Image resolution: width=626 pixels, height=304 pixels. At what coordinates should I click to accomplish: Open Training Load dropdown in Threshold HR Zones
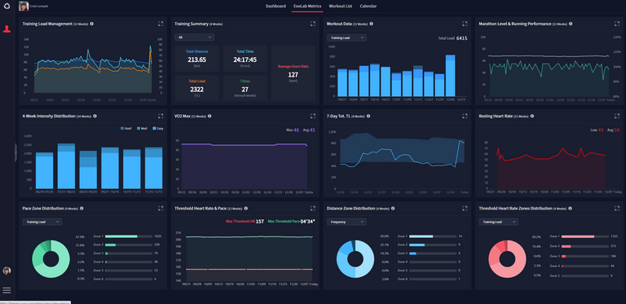click(x=499, y=222)
